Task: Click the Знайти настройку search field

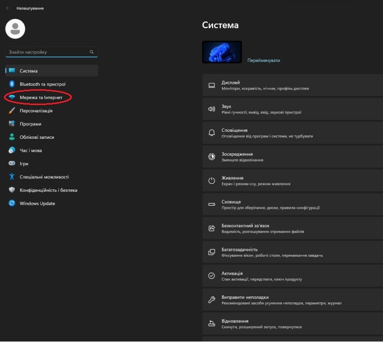Action: click(52, 52)
